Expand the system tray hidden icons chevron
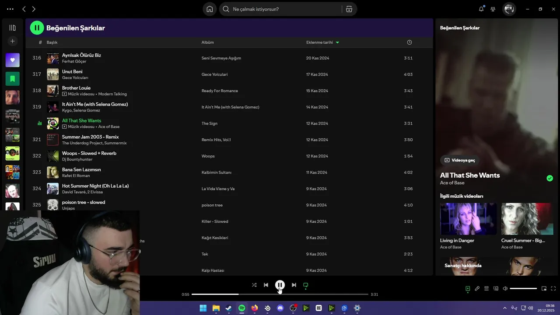The image size is (560, 315). click(504, 308)
